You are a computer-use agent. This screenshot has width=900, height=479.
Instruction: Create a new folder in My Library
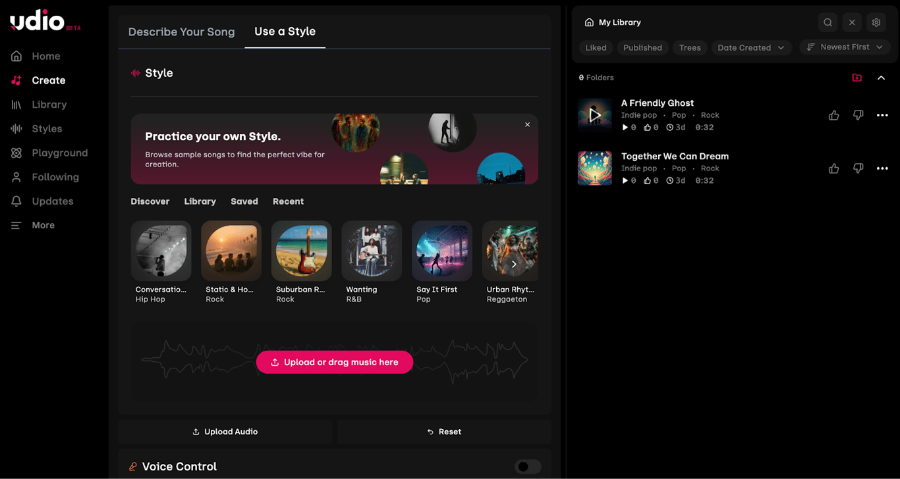[x=857, y=77]
